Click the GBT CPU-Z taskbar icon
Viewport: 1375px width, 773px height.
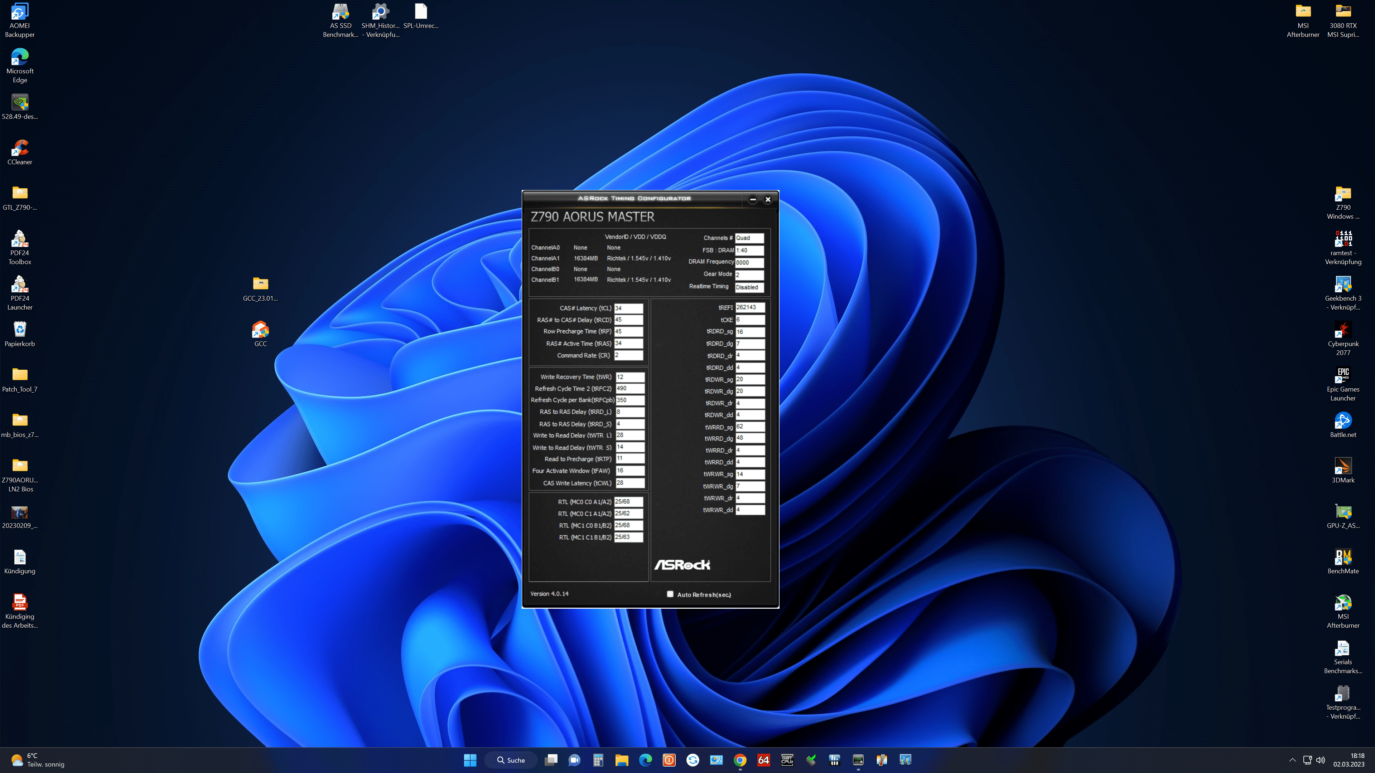point(787,760)
